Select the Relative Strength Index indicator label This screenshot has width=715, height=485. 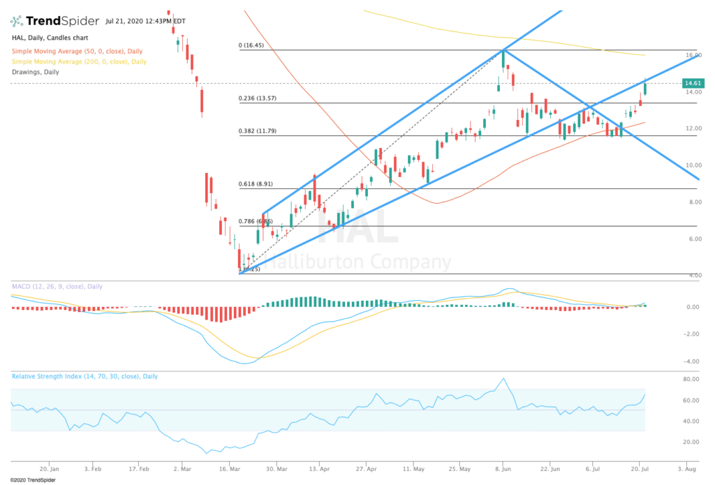(x=84, y=376)
